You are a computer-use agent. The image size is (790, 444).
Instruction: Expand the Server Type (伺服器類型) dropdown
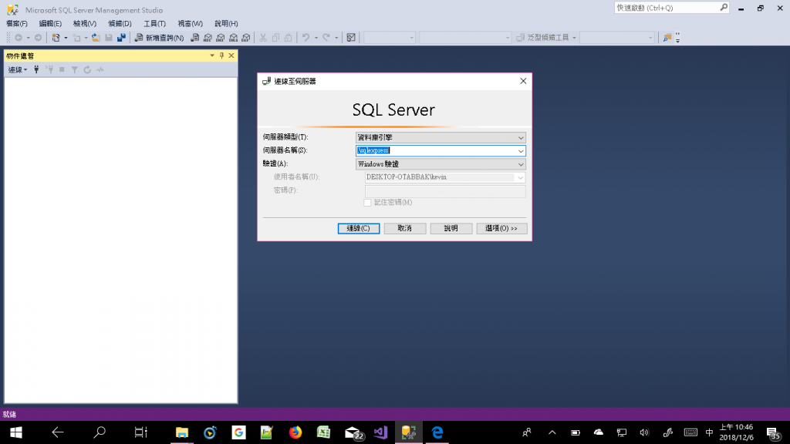click(x=521, y=137)
